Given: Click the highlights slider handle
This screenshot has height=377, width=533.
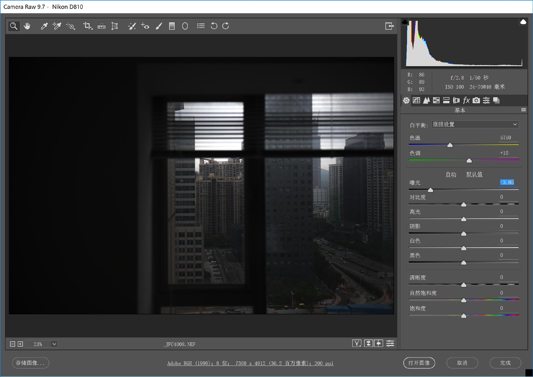Looking at the screenshot, I should 464,219.
